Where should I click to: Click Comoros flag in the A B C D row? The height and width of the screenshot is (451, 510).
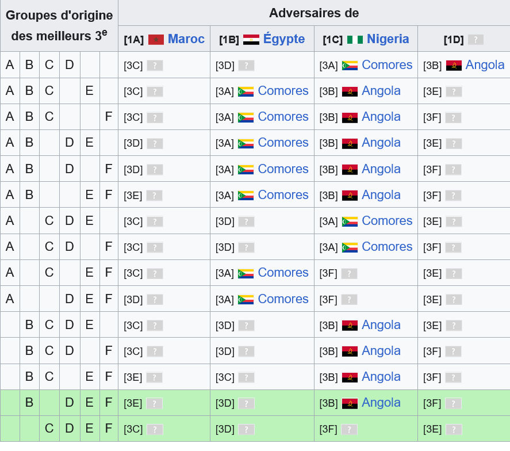coord(350,66)
